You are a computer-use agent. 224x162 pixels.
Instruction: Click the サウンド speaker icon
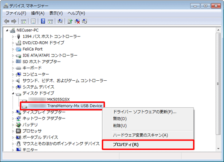pyautogui.click(x=18, y=81)
